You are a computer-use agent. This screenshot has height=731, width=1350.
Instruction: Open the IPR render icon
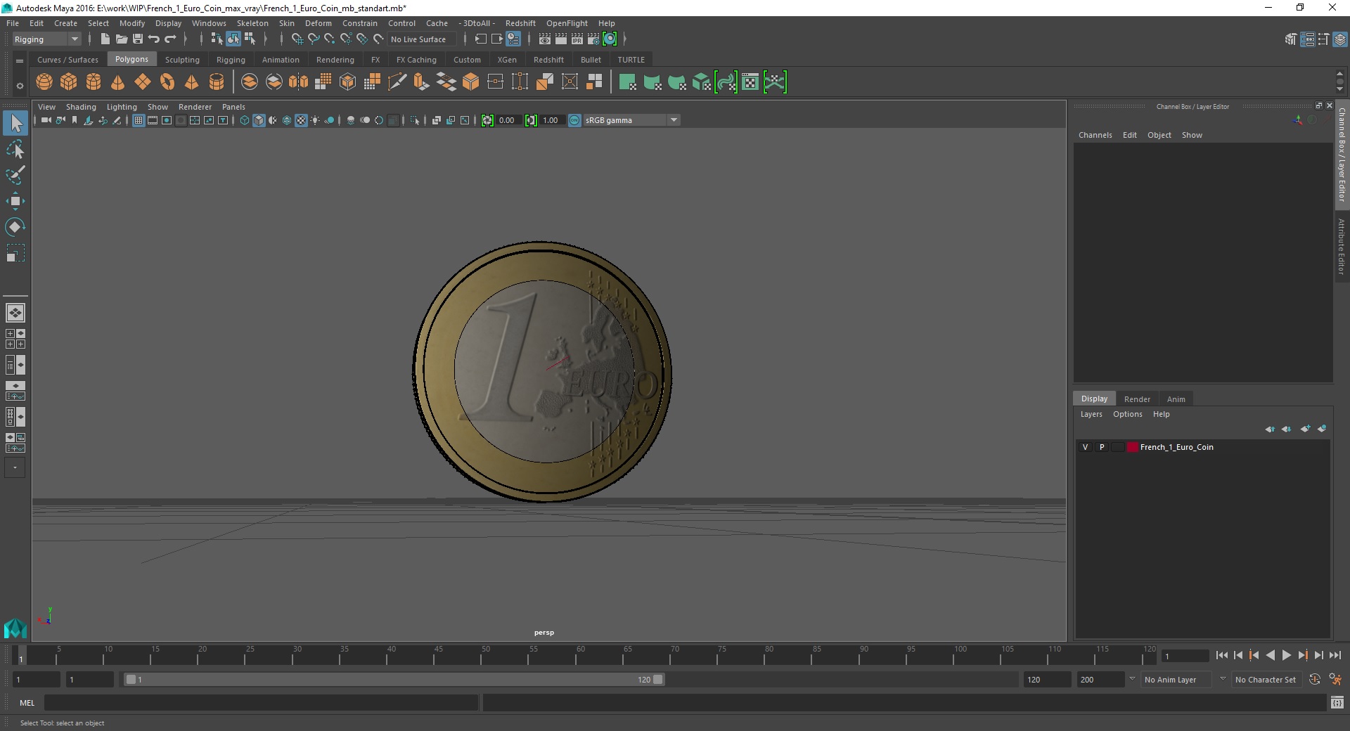(577, 39)
